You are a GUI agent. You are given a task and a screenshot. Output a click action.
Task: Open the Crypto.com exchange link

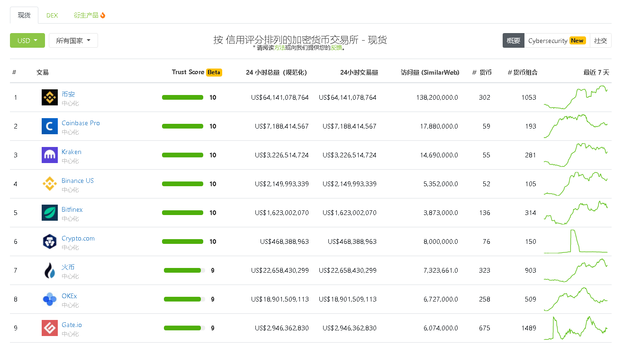tap(78, 238)
